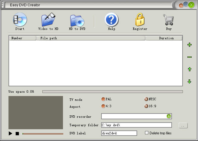Browse for temporary folder with '..' button

click(x=183, y=126)
